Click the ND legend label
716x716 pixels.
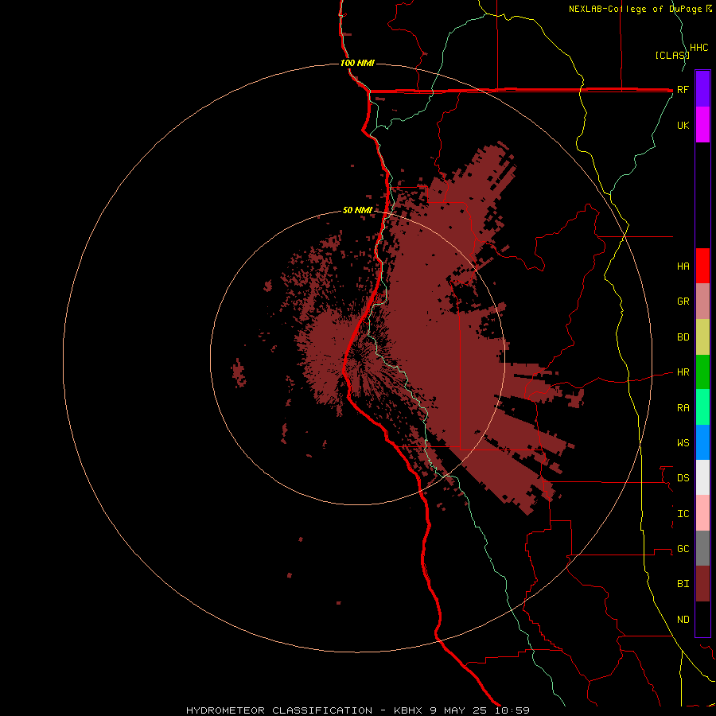(683, 619)
